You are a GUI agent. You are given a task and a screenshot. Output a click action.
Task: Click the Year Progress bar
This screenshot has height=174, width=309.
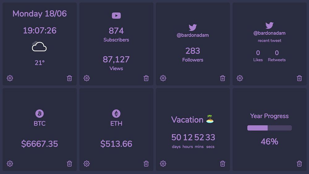point(269,128)
